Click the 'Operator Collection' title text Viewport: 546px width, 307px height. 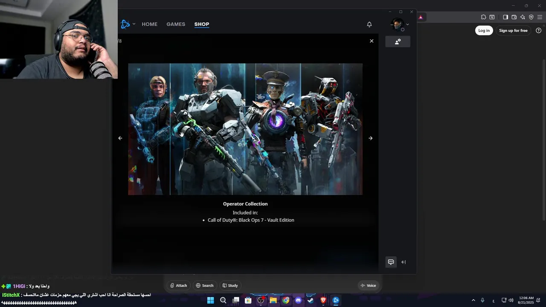coord(245,204)
